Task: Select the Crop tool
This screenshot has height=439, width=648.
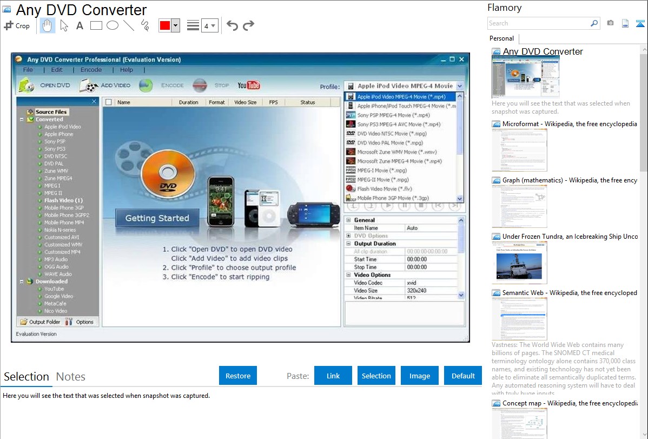Action: pos(17,25)
